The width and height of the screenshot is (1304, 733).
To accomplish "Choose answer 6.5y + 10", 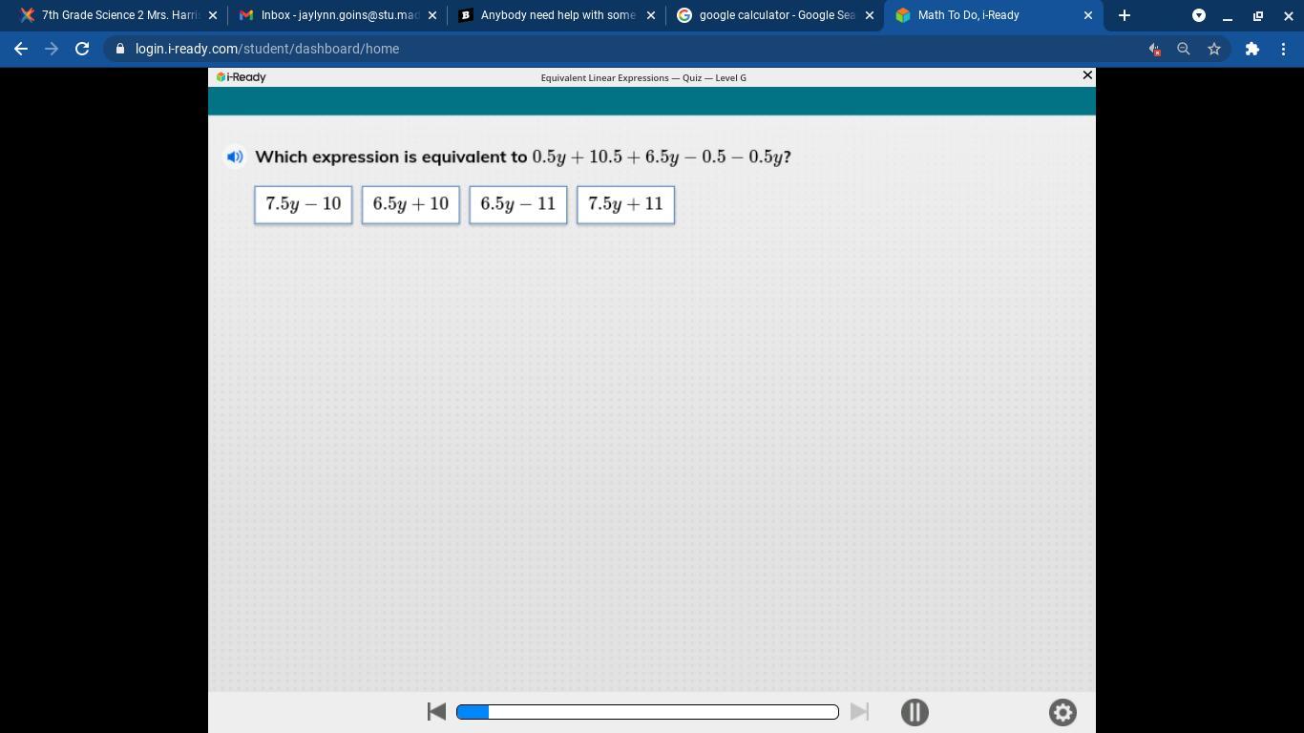I will [410, 204].
